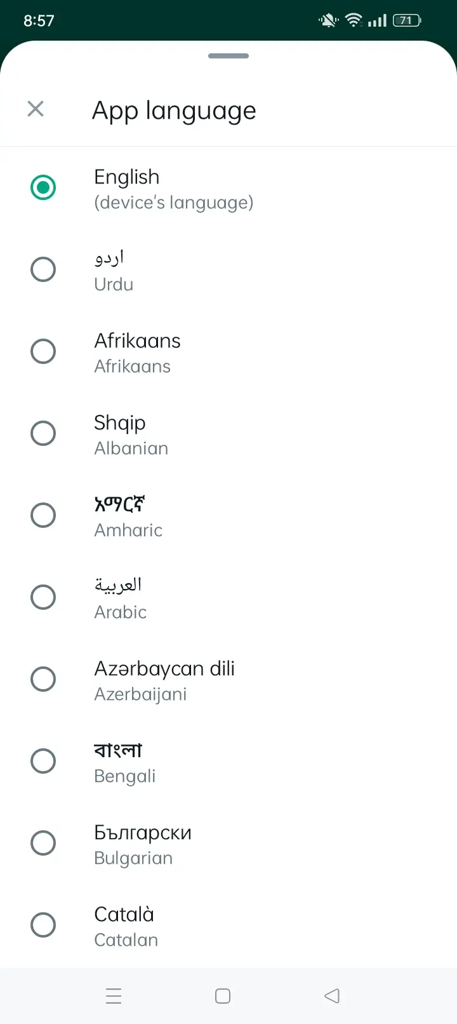Tap the bottom sheet drag handle

click(x=228, y=56)
